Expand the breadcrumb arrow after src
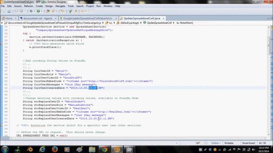Viewport: 273px width, 153px height. (x=114, y=23)
